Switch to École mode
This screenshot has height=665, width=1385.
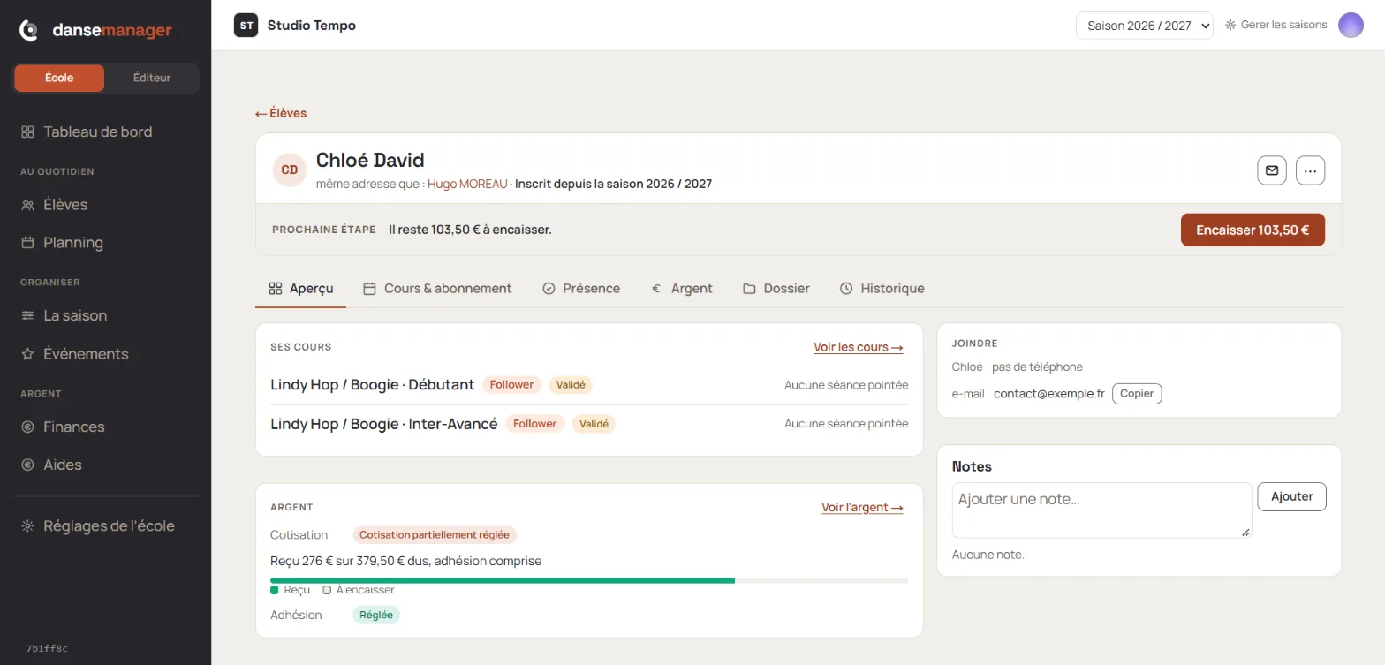tap(59, 78)
